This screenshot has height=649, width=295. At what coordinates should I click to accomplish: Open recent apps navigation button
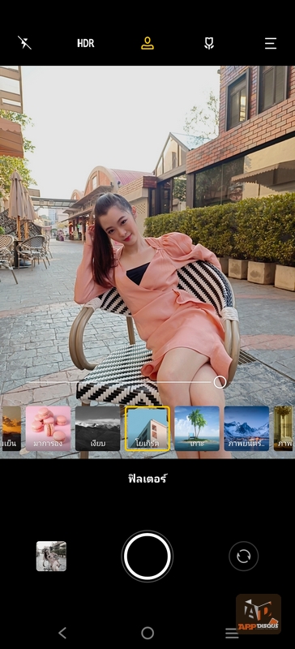click(x=232, y=633)
